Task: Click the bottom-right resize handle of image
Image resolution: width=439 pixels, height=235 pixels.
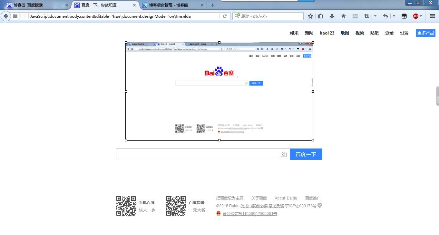Action: [x=313, y=140]
